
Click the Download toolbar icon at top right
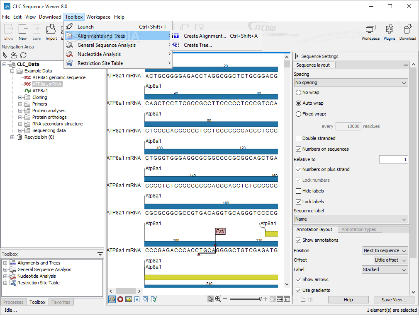coord(407,32)
